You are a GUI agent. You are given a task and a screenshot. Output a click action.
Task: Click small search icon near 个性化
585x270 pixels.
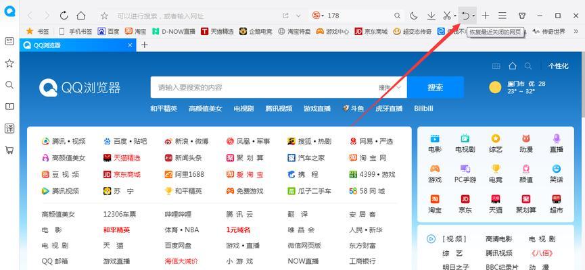coord(528,66)
